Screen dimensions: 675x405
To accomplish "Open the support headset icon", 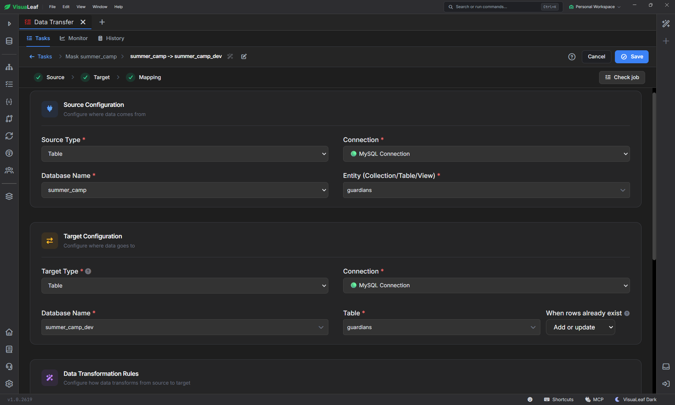I will 9,366.
